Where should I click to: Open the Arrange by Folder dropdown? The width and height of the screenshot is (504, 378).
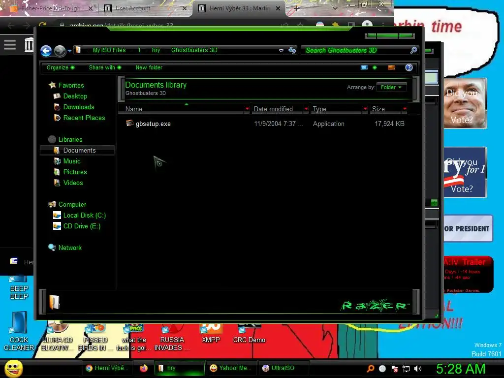click(391, 87)
